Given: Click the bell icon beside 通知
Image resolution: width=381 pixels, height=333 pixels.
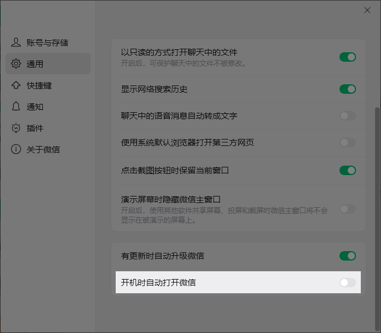Looking at the screenshot, I should pyautogui.click(x=16, y=106).
